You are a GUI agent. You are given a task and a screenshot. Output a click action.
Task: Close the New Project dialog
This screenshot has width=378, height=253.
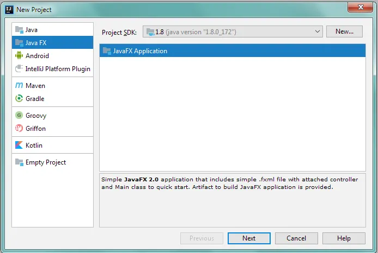tap(361, 7)
